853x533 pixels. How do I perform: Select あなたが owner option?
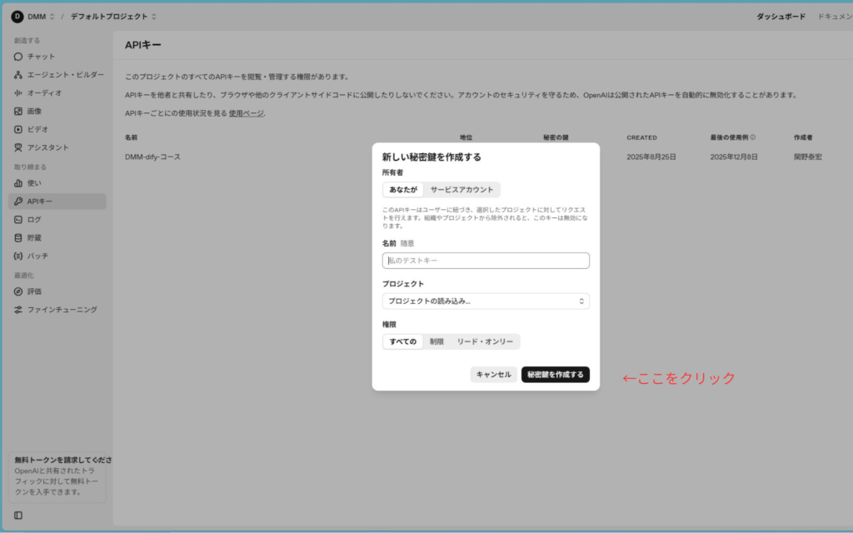(403, 190)
